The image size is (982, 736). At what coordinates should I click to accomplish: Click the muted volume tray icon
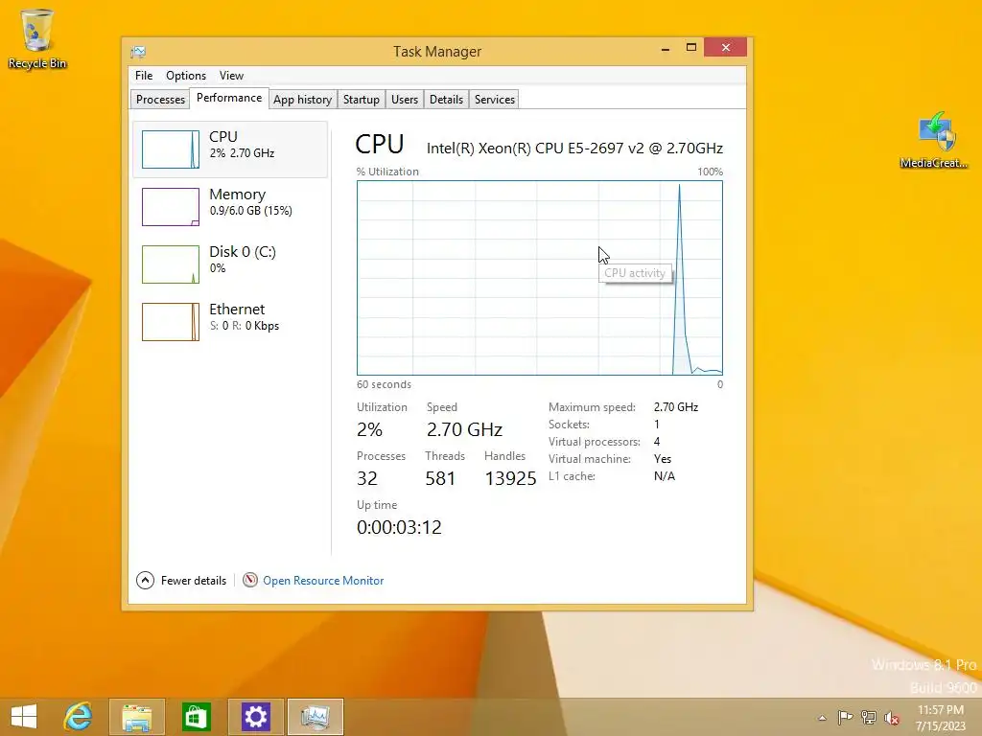pyautogui.click(x=891, y=717)
